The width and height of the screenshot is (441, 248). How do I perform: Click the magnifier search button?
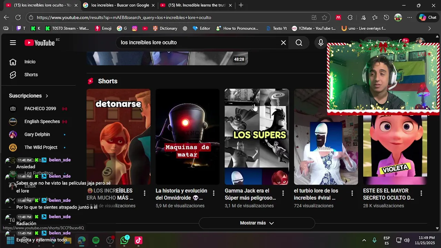point(299,43)
